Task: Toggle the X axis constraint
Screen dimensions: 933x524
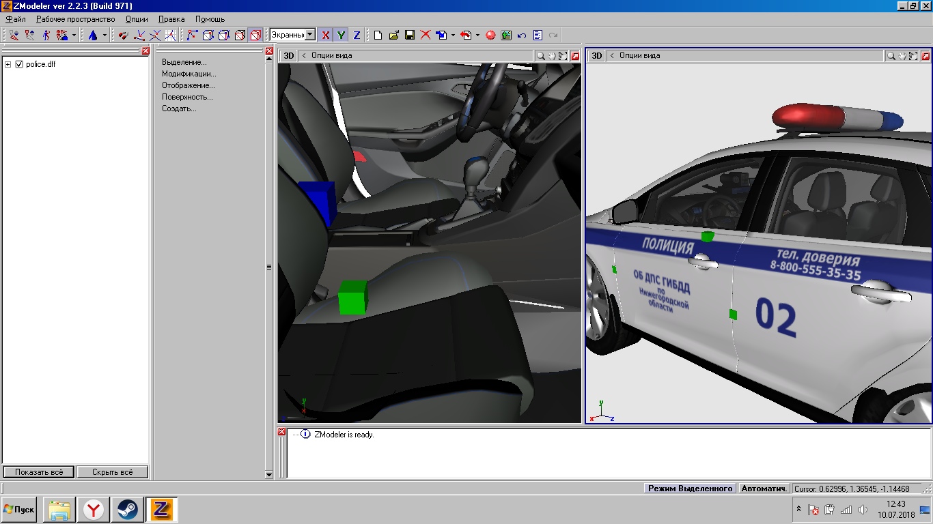Action: 325,35
